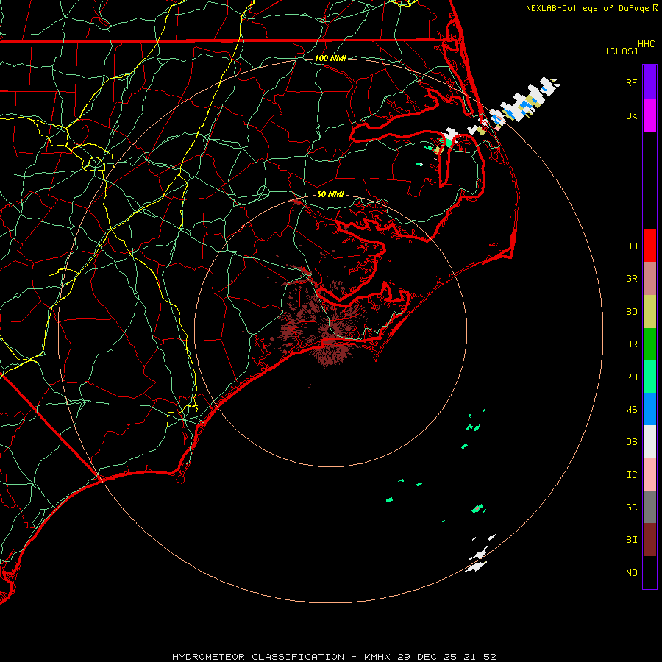Select the GR salmon legend swatch
This screenshot has height=662, width=662.
pos(649,279)
